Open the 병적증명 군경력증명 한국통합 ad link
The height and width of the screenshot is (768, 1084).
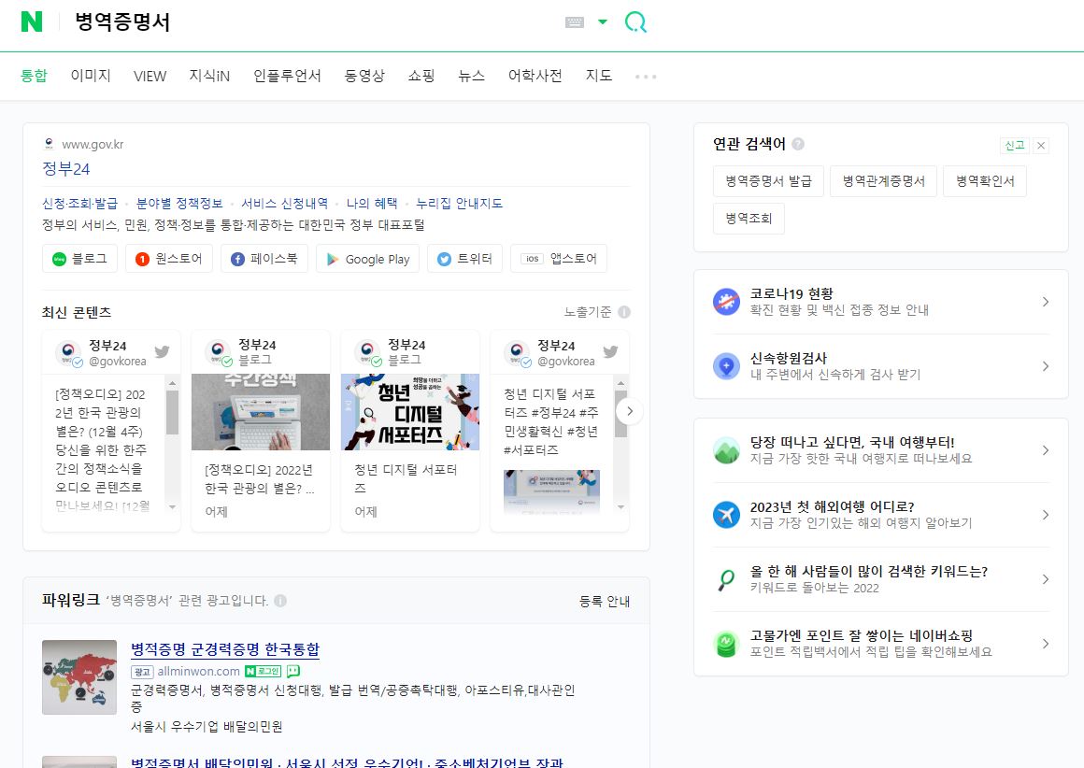click(x=225, y=649)
